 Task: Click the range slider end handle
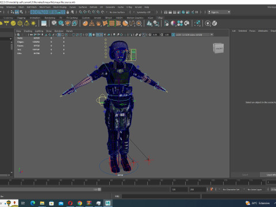(99, 189)
